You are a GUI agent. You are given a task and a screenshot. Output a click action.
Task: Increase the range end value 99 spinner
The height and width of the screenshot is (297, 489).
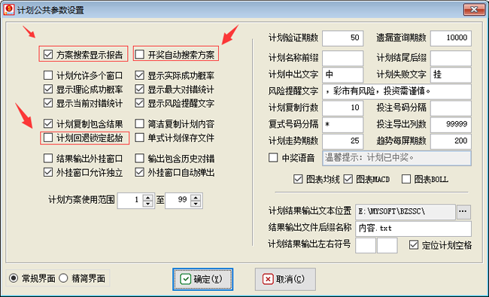point(196,197)
